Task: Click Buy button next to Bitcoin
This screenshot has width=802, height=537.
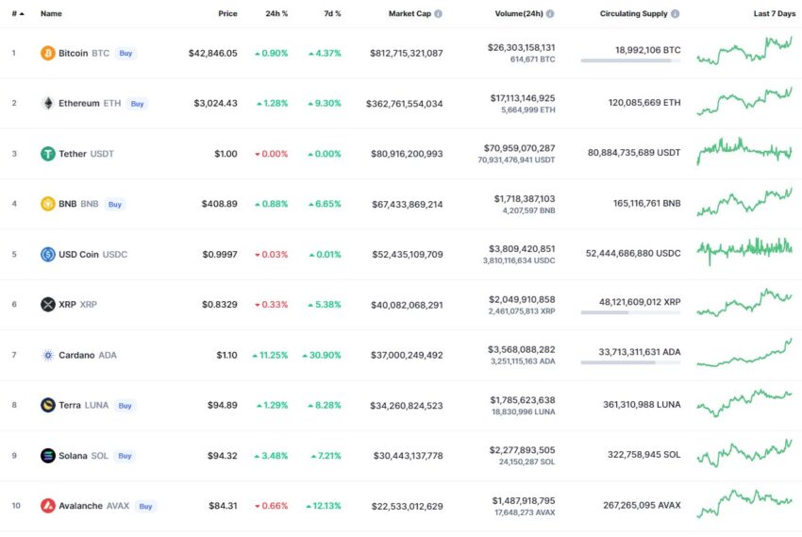Action: pos(125,53)
